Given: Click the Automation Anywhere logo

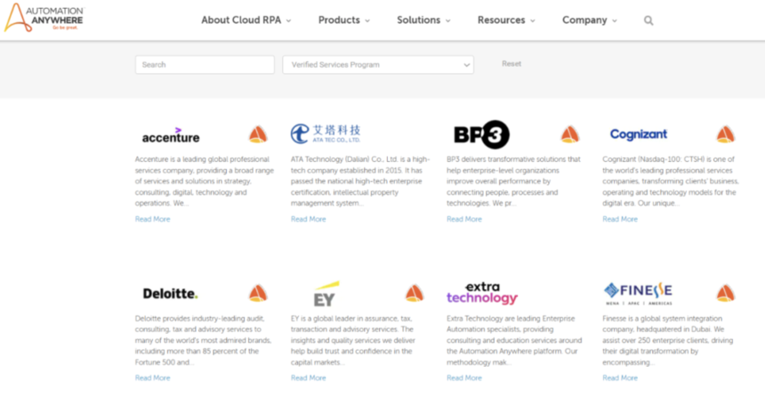Looking at the screenshot, I should click(44, 18).
